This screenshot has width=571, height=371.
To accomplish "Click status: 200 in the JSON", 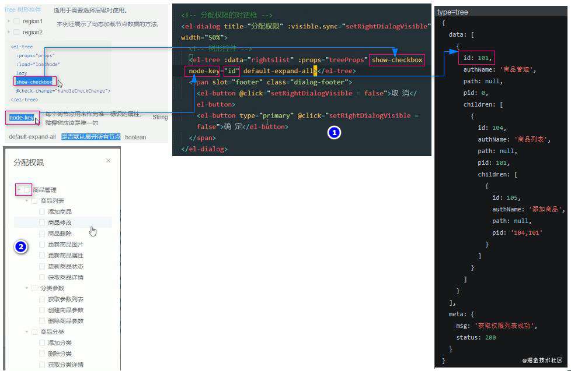I will point(476,337).
